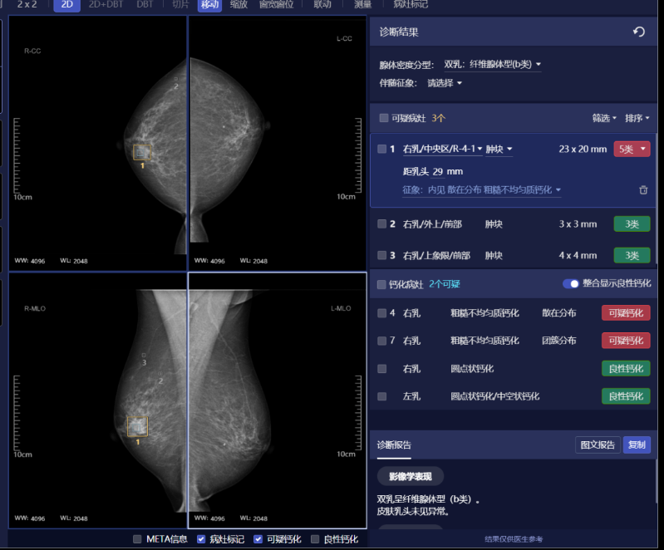Image resolution: width=664 pixels, height=550 pixels.
Task: Click the reset icon in diagnosis results header
Action: [x=638, y=32]
